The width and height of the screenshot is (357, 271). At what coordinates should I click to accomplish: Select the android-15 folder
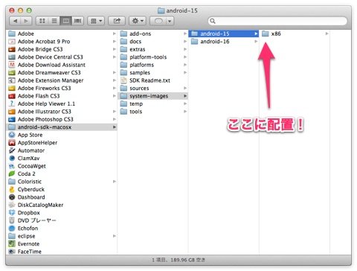[224, 34]
